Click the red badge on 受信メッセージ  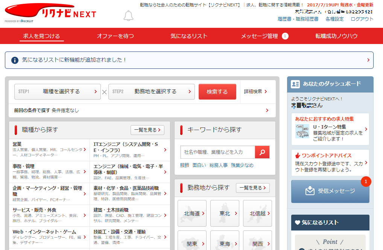pos(366,182)
